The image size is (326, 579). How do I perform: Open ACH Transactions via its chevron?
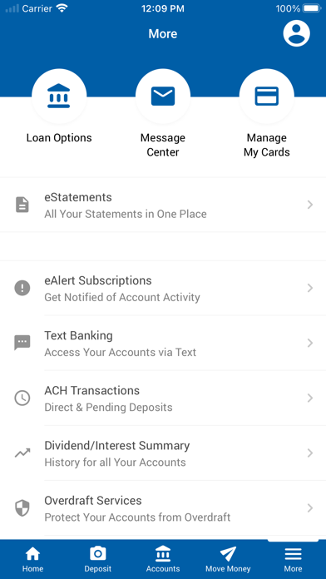[x=310, y=398]
